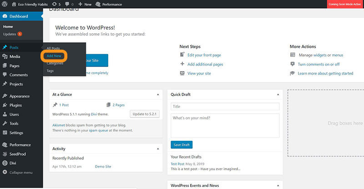Select Add New in Posts submenu
This screenshot has width=364, height=189.
click(54, 56)
